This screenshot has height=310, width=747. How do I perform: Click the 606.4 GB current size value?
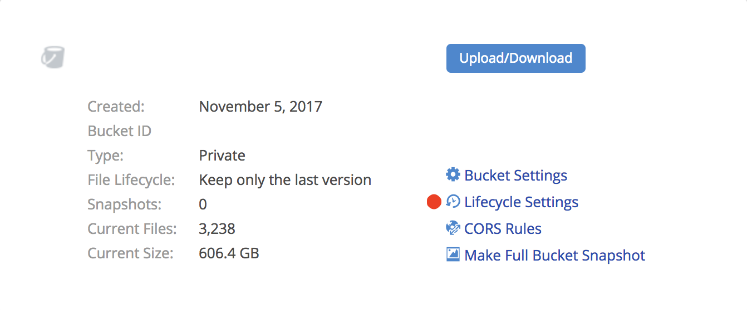[229, 253]
